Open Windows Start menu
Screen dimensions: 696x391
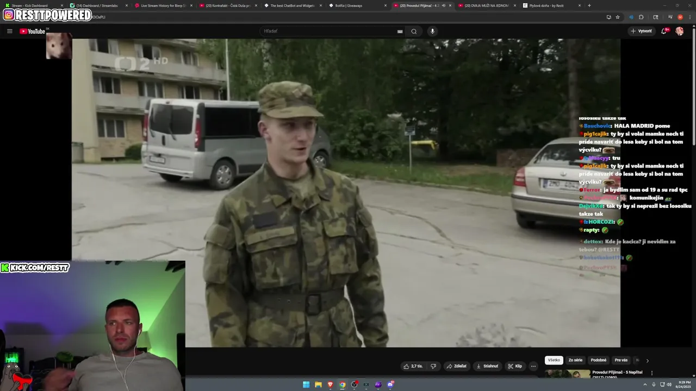[x=306, y=384]
